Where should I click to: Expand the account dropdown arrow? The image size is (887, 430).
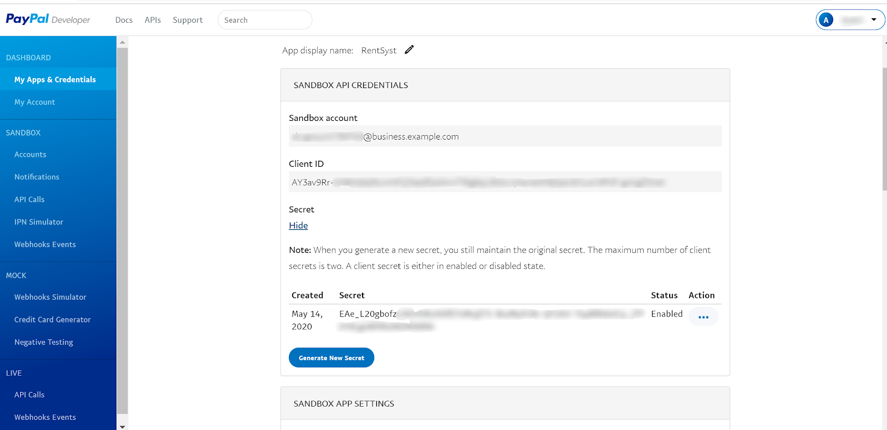coord(874,20)
